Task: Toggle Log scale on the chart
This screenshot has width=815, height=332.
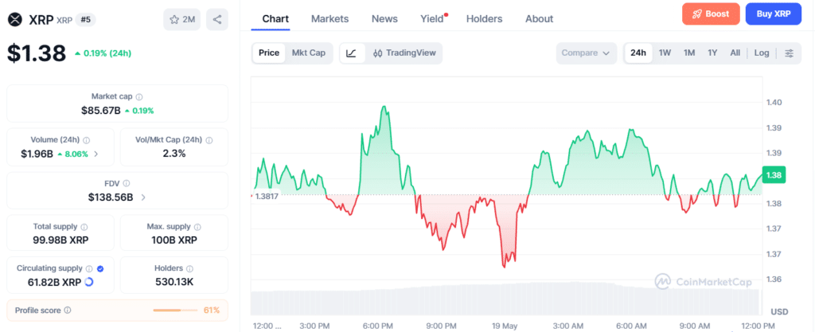Action: click(762, 53)
